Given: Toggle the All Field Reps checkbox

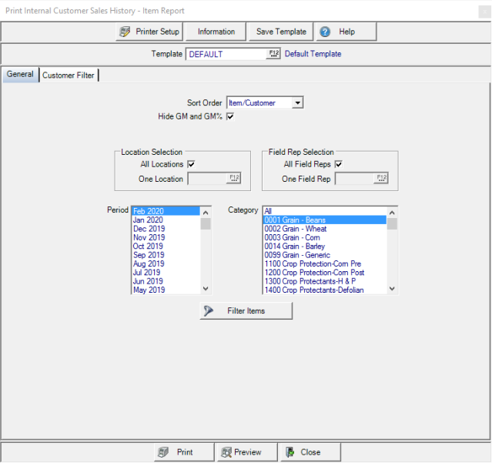Looking at the screenshot, I should tap(339, 164).
